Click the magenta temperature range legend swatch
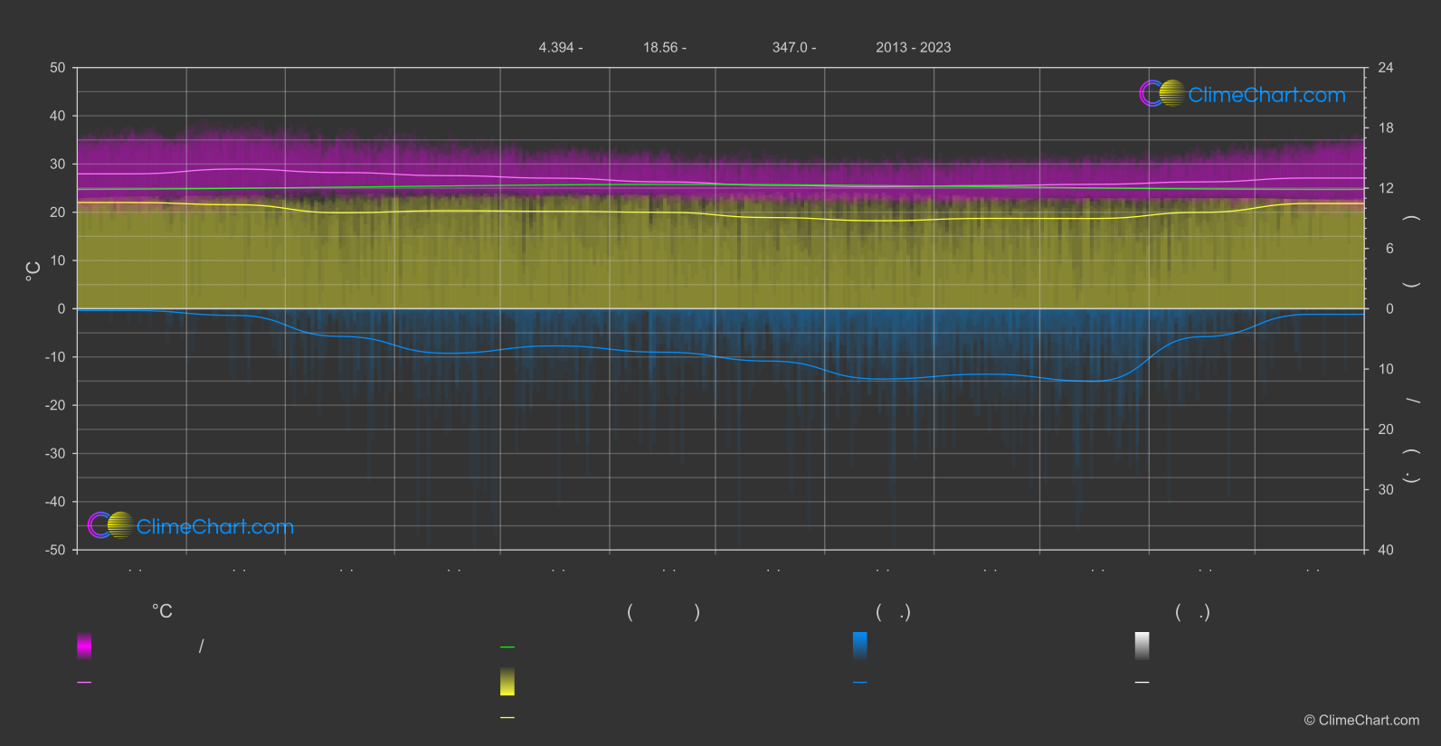 pos(84,646)
